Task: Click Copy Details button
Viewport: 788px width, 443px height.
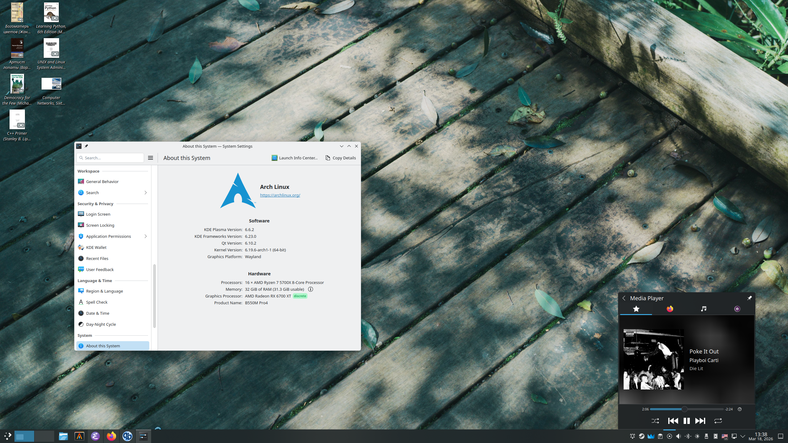Action: (340, 158)
